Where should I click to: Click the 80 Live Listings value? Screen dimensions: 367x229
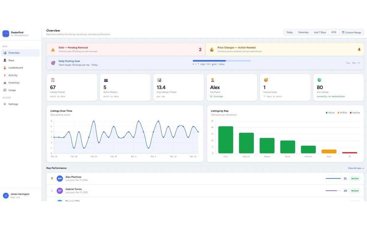tap(320, 87)
